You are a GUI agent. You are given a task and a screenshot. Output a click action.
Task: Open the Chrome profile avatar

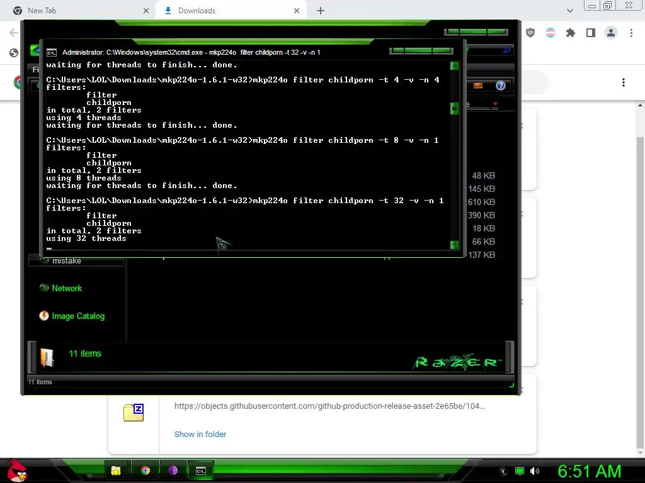pos(611,33)
